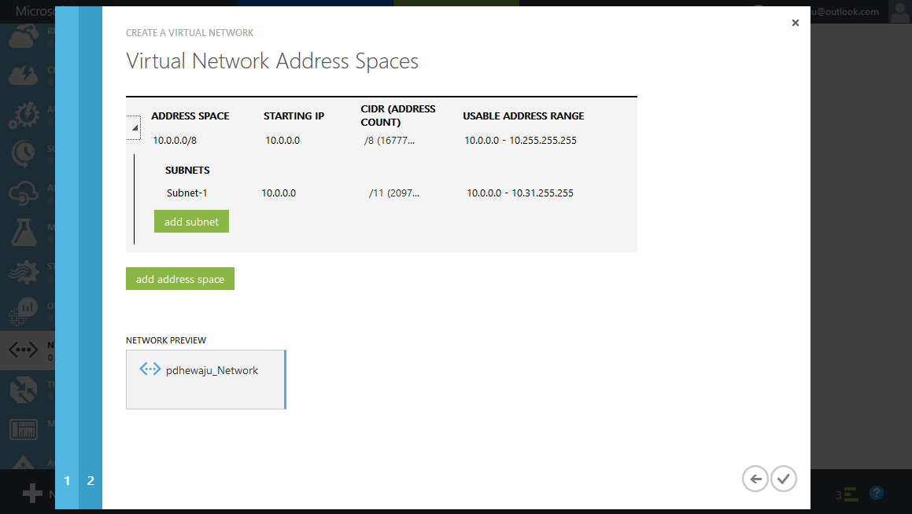This screenshot has width=912, height=514.
Task: Open the Networks icon in the sidebar
Action: pyautogui.click(x=24, y=350)
